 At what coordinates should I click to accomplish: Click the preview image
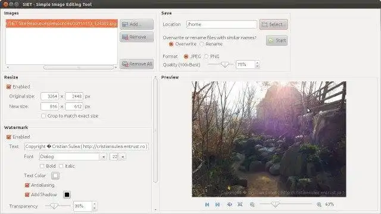269,139
